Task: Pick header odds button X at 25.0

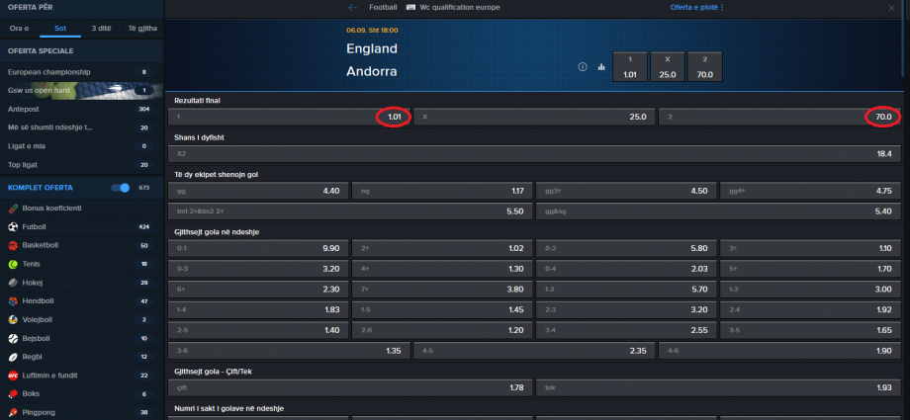Action: pyautogui.click(x=668, y=67)
